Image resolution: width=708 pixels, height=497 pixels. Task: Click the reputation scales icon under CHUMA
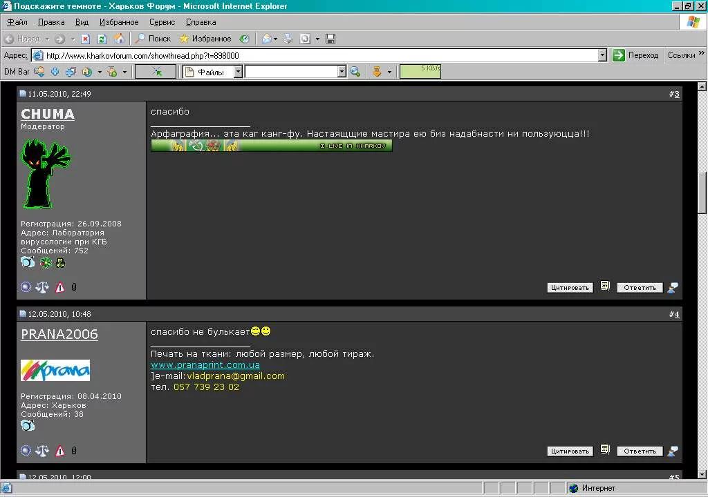click(x=42, y=287)
